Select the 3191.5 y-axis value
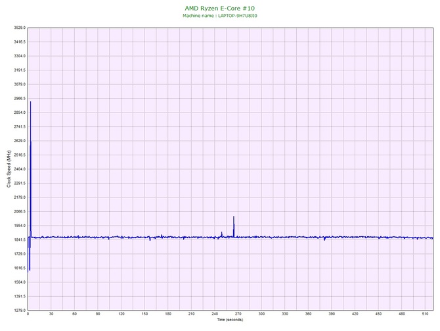This screenshot has width=440, height=331. [x=20, y=70]
